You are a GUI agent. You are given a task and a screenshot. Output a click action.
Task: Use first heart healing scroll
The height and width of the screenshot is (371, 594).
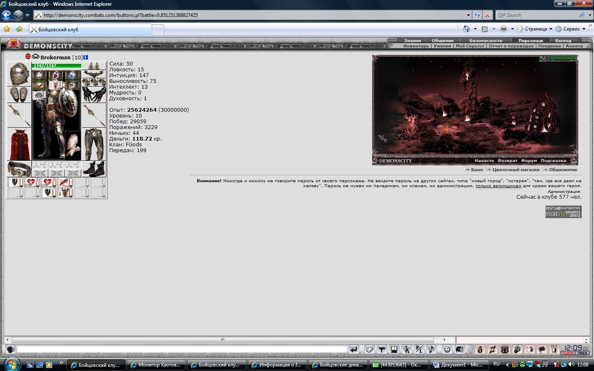pos(31,182)
